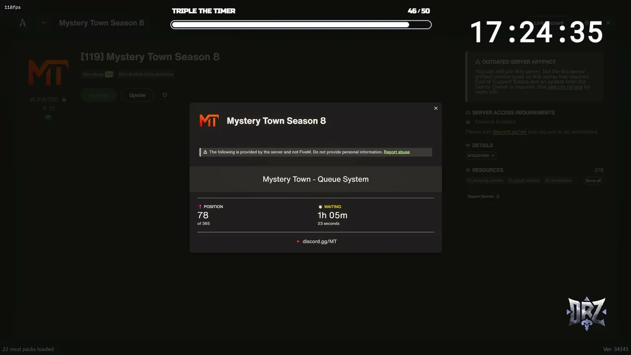
Task: Click the Outdated Server Artifact warning icon
Action: pyautogui.click(x=478, y=62)
